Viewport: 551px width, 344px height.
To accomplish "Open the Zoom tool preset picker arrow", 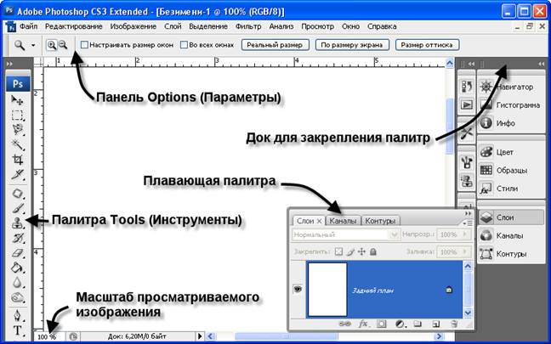I will (x=33, y=45).
